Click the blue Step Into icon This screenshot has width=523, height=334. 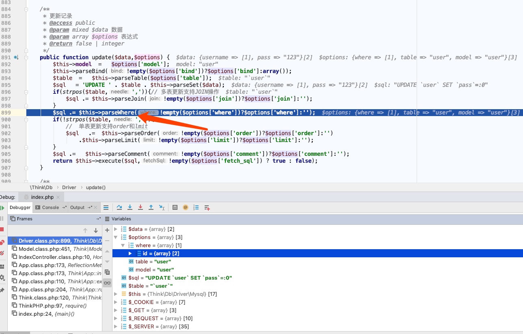point(130,207)
